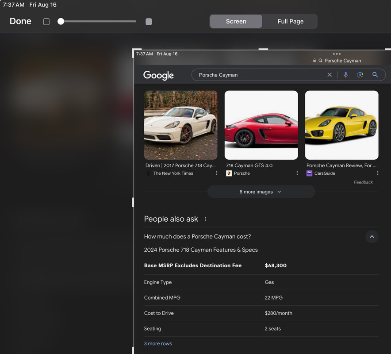Click the magnifier icon in the address bar
Screen dimensions: 391x354
point(320,61)
